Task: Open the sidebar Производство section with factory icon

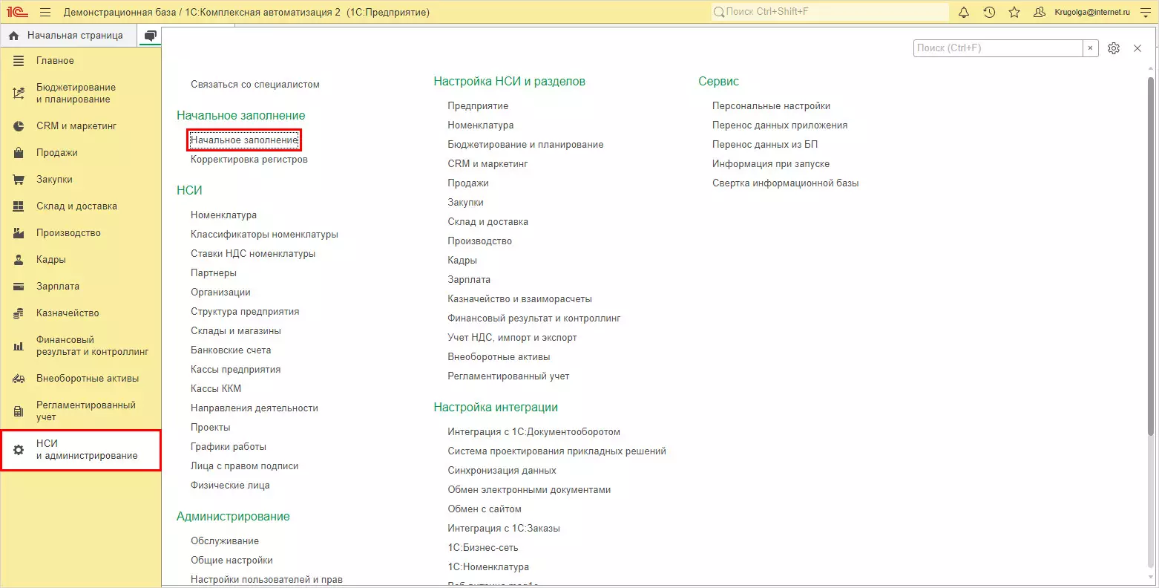Action: (x=81, y=233)
